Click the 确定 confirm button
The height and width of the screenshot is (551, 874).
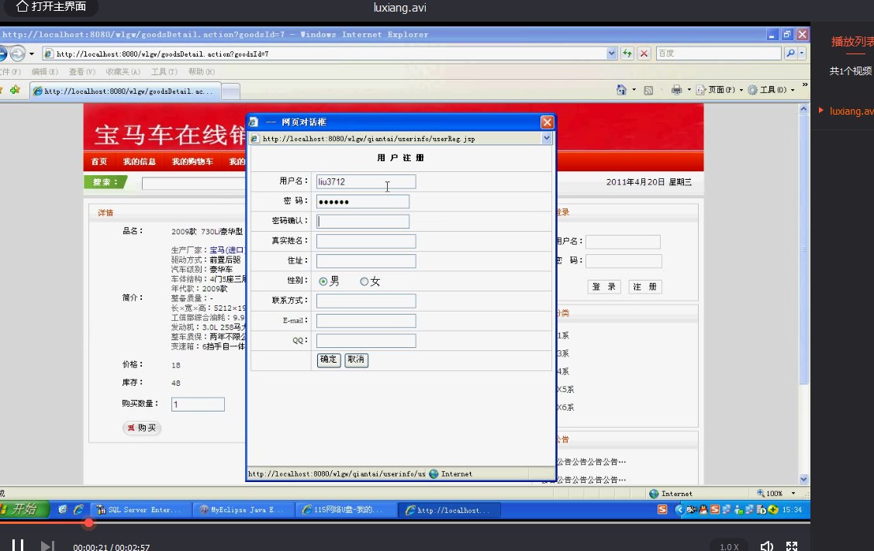[329, 360]
